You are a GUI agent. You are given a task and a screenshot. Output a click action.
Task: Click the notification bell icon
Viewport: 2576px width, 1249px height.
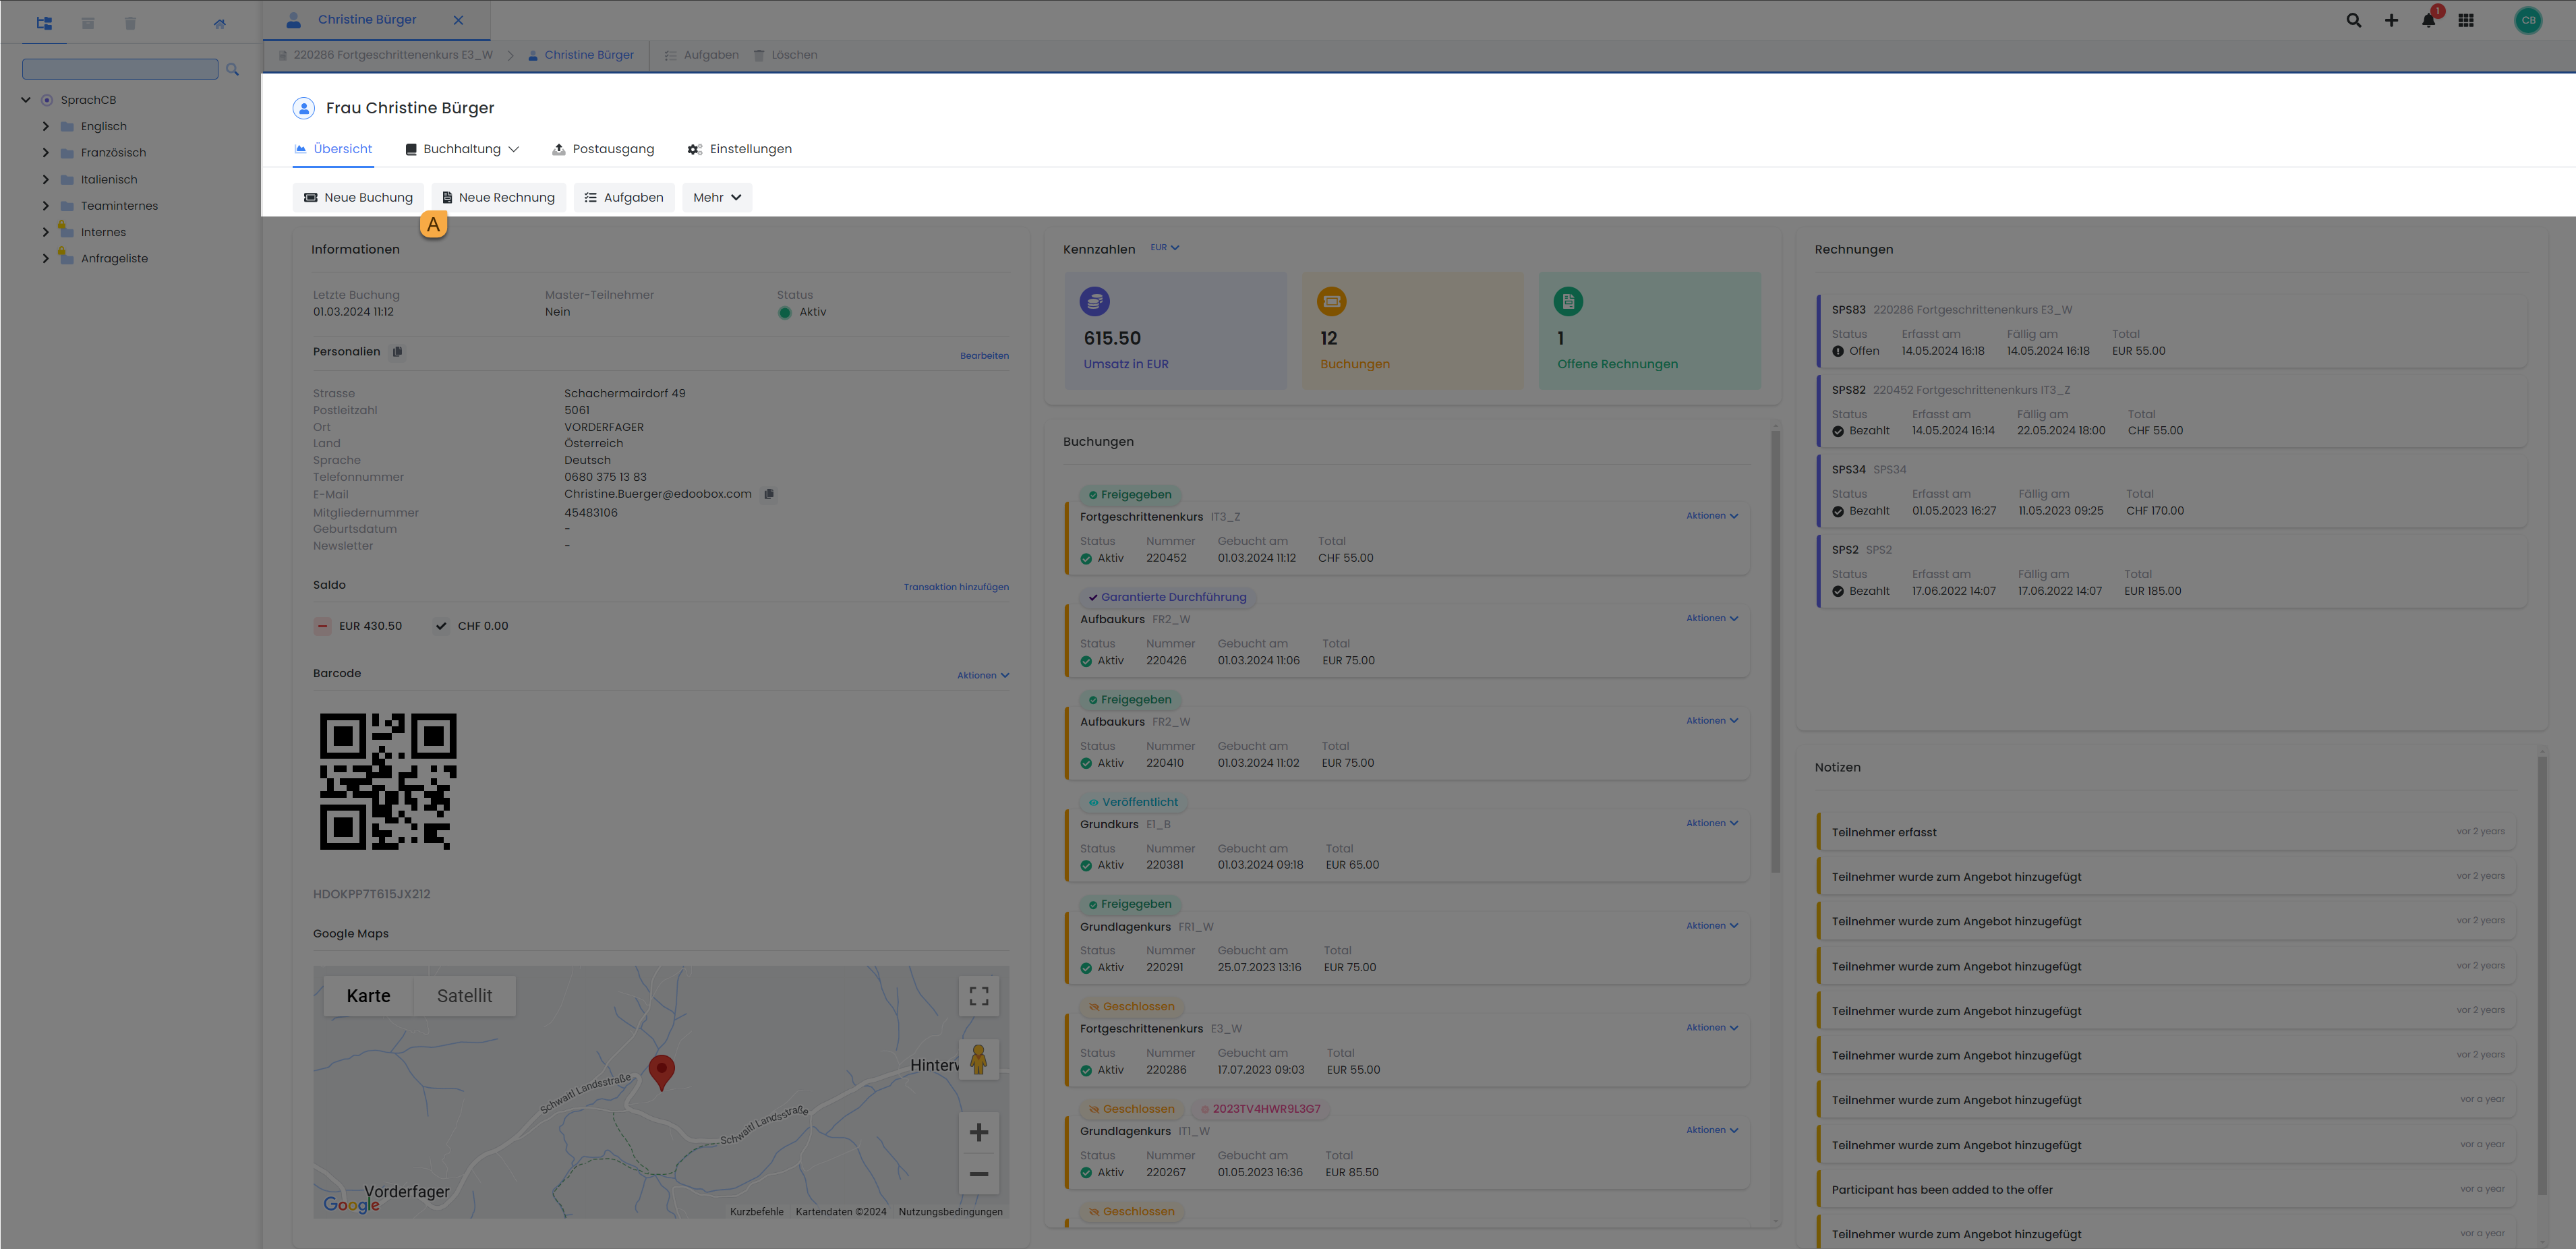click(2428, 20)
